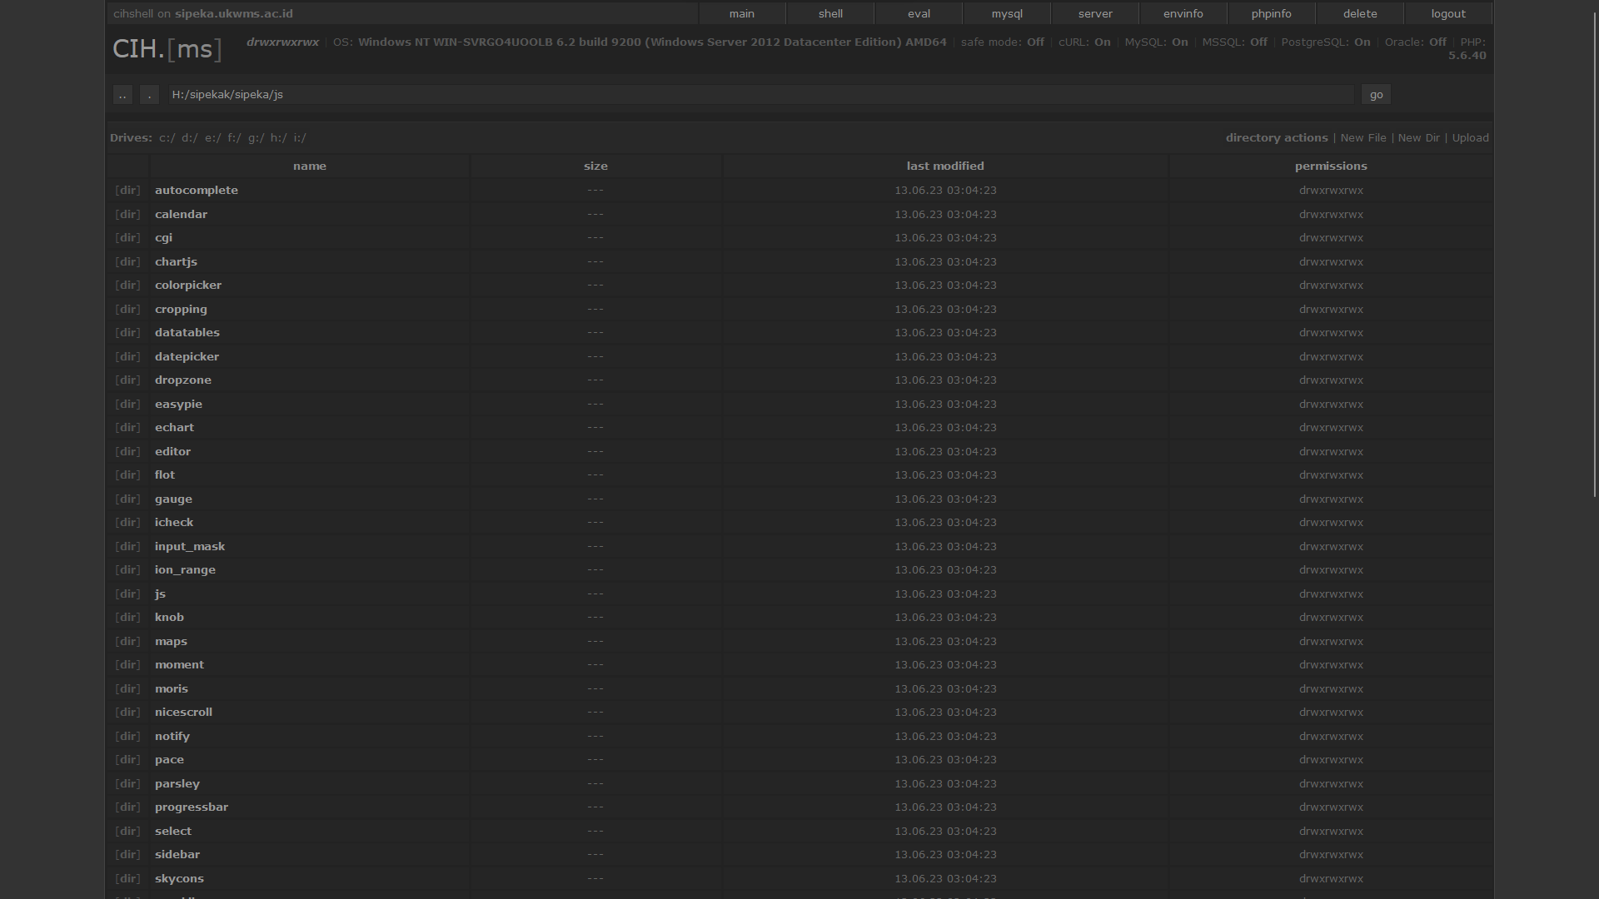Open the skycons directory
The width and height of the screenshot is (1599, 899).
(179, 879)
